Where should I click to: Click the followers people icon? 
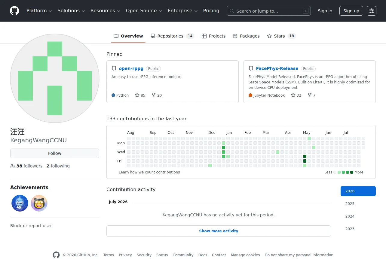pyautogui.click(x=13, y=166)
